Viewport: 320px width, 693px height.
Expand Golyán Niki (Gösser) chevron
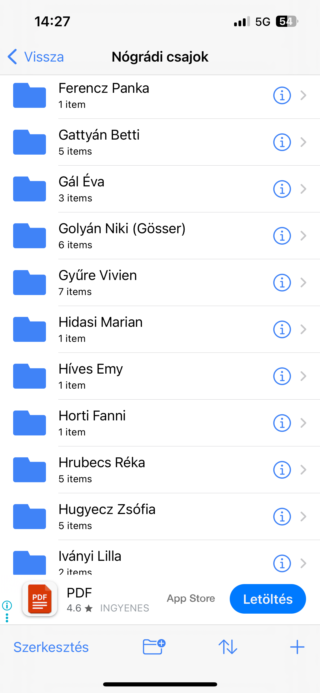(x=303, y=236)
